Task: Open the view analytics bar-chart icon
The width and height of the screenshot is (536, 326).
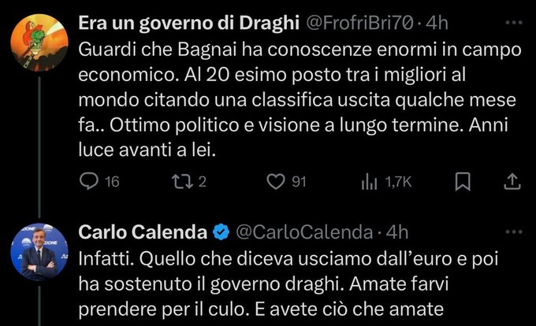Action: tap(368, 182)
